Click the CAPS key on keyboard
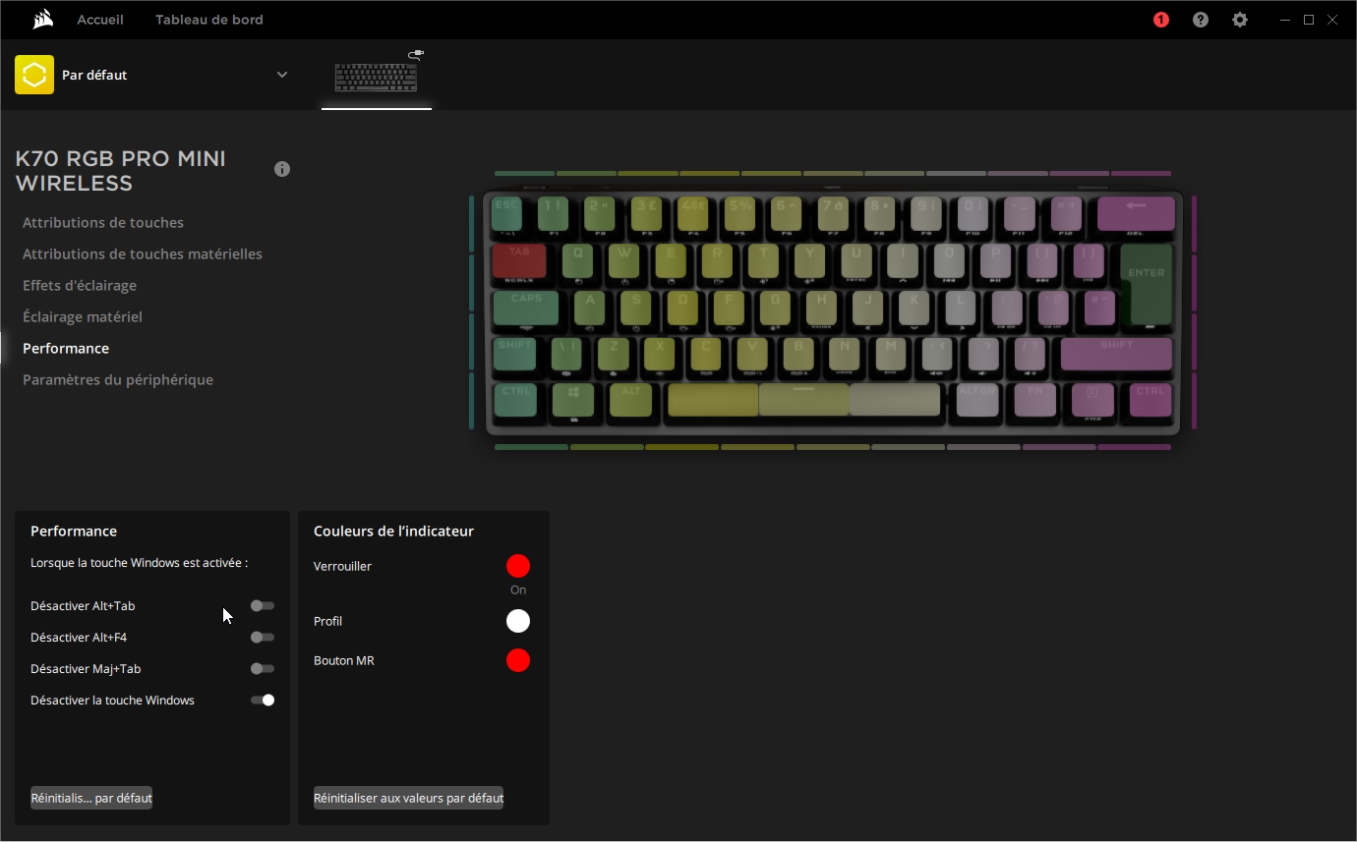 click(x=526, y=308)
